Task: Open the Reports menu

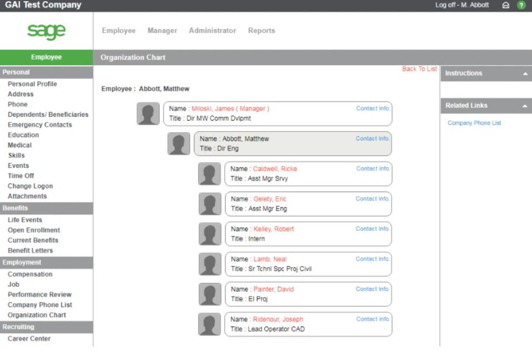Action: tap(261, 30)
